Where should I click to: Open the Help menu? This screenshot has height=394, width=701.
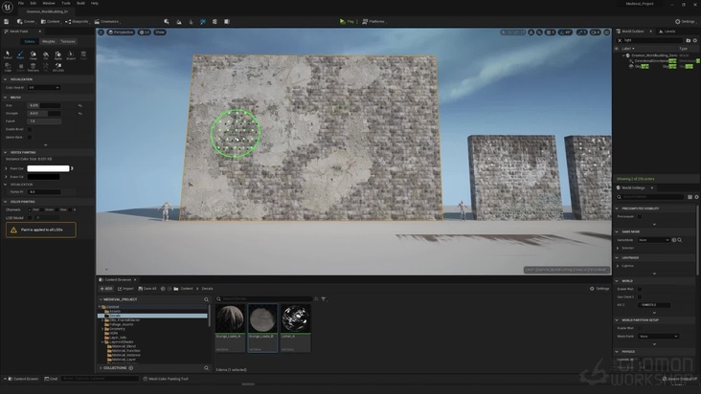[95, 3]
